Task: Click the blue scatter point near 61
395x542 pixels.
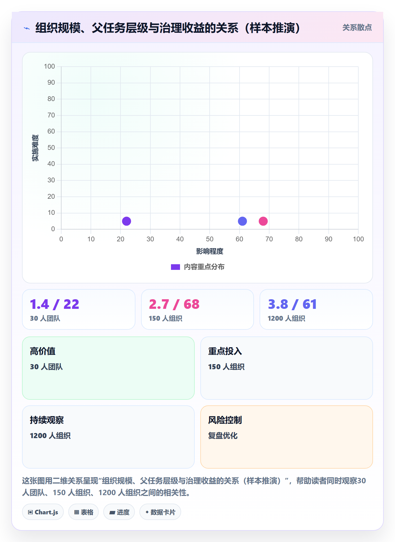Action: tap(242, 221)
